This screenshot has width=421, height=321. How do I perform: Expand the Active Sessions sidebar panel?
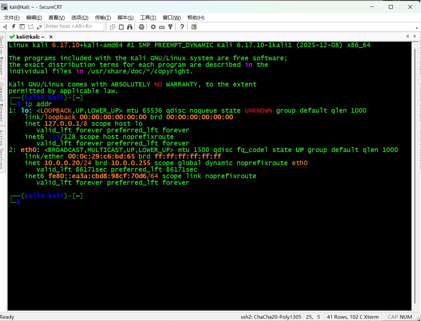pyautogui.click(x=3, y=146)
